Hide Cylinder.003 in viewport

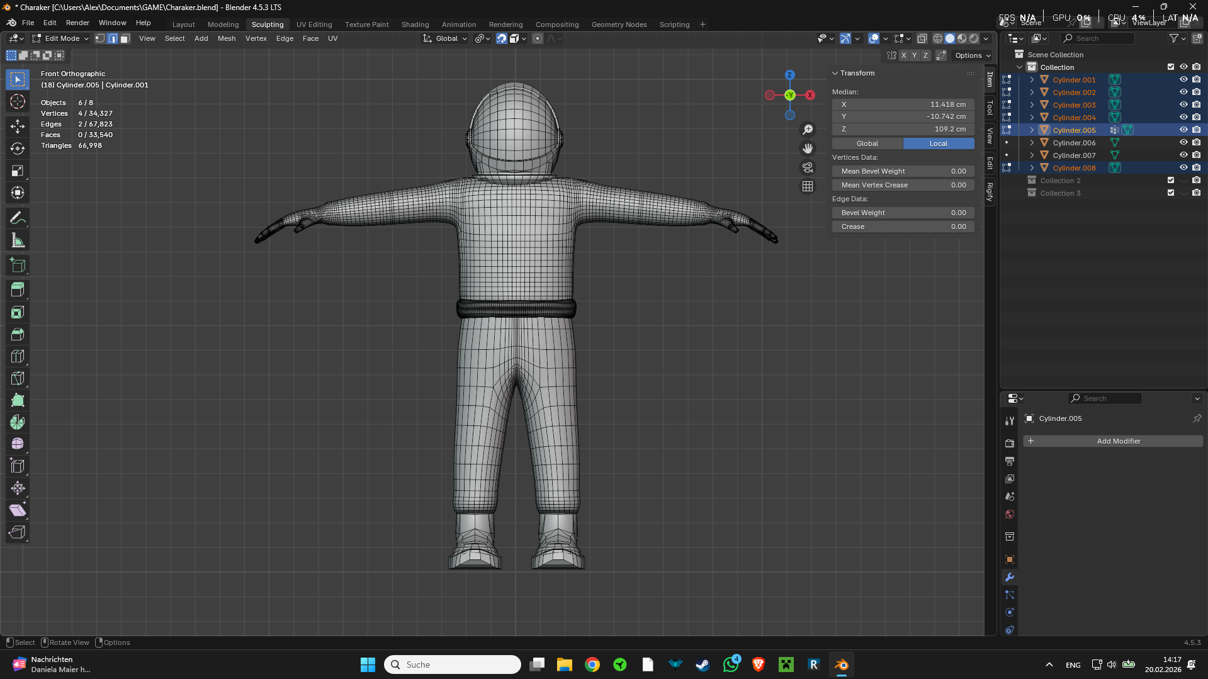click(x=1183, y=104)
